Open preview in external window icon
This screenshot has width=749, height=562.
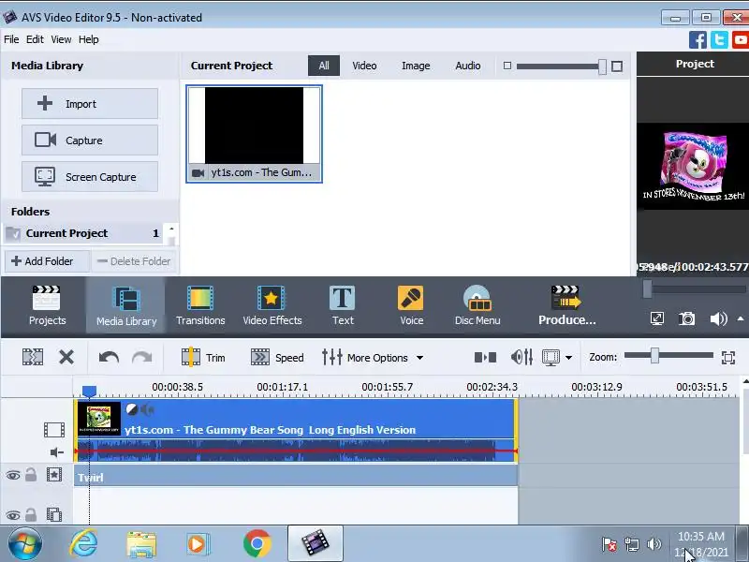coord(657,318)
